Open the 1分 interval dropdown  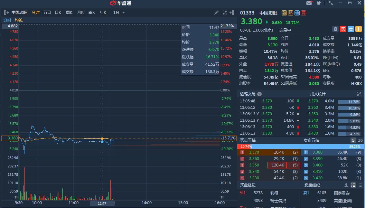(x=119, y=13)
